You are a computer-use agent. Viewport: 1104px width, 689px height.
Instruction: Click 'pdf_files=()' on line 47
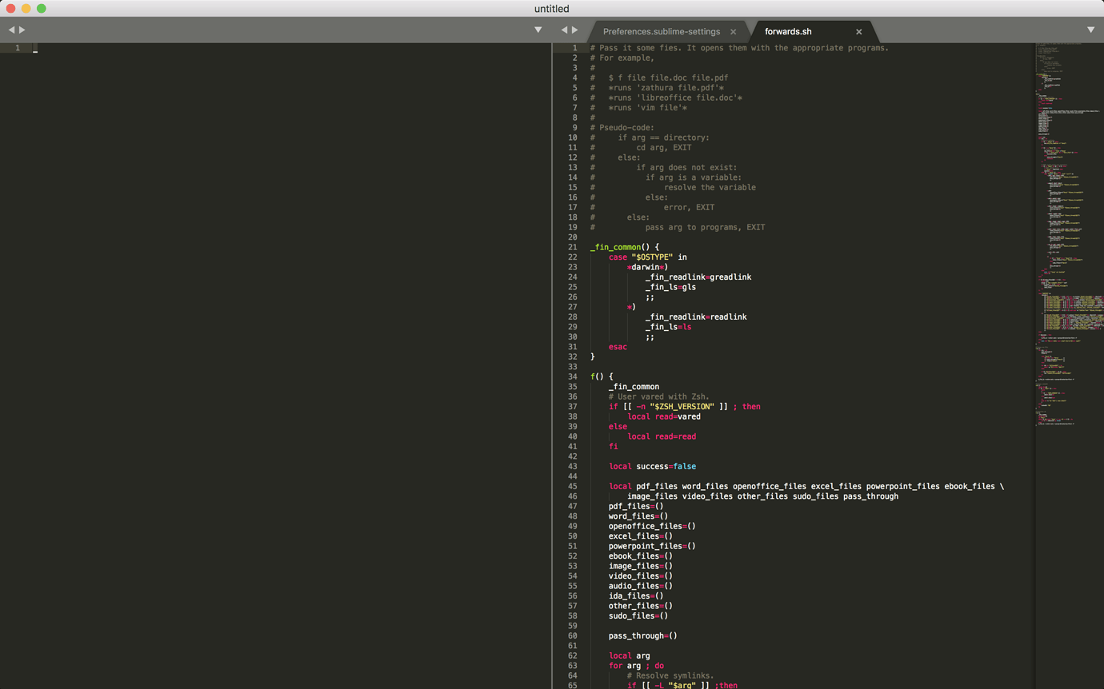point(636,506)
